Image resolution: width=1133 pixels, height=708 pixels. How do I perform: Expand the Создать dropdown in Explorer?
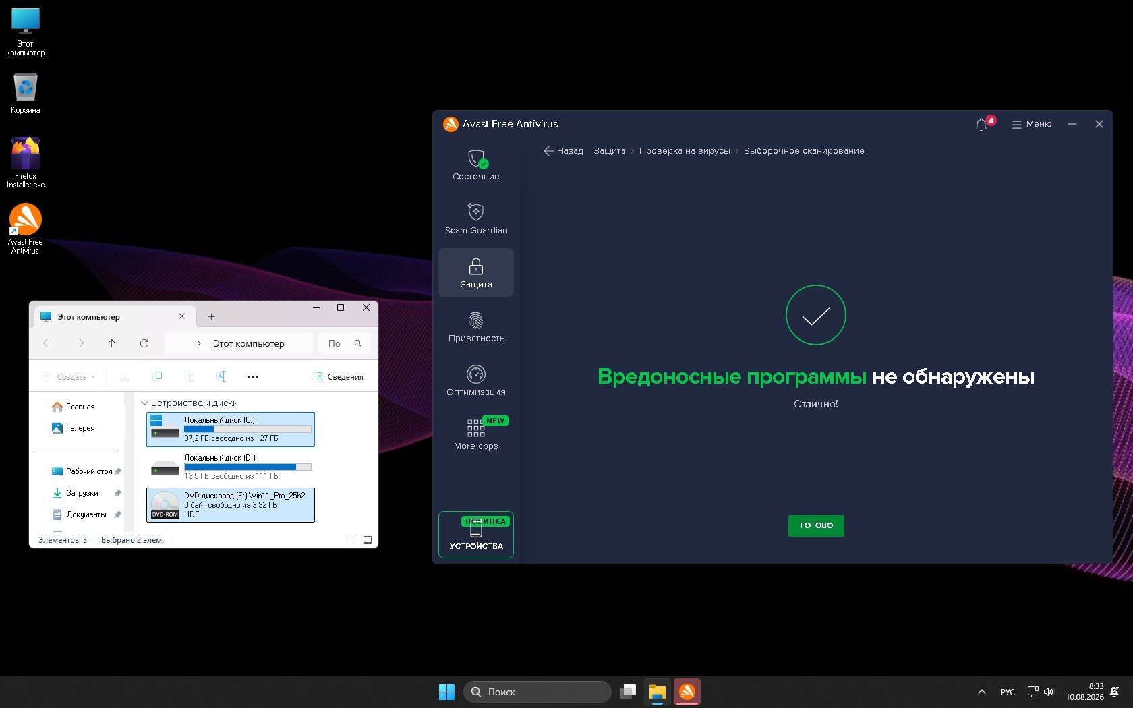(x=69, y=377)
